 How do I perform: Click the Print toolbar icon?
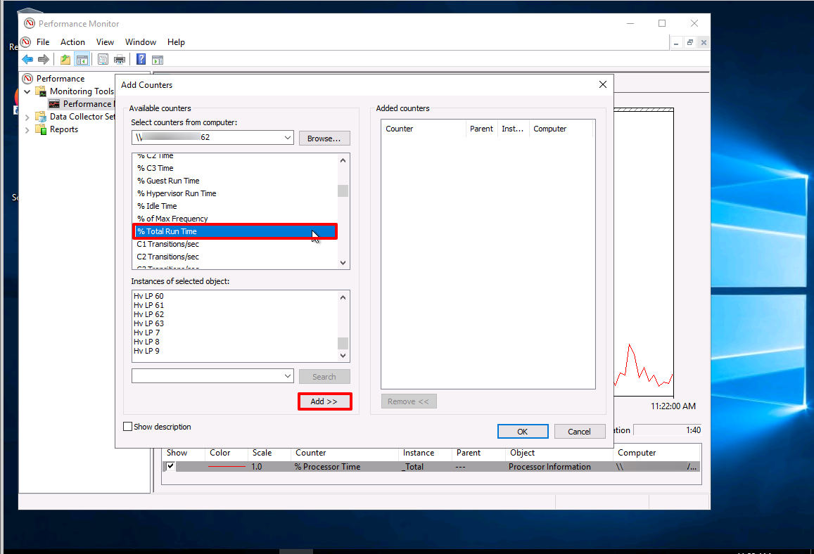click(120, 60)
